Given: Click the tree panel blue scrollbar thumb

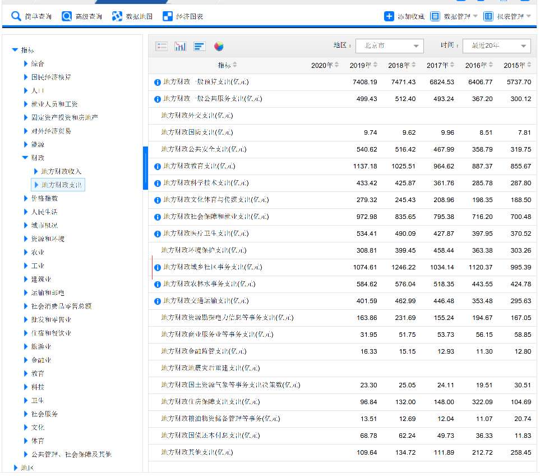Looking at the screenshot, I should (145, 168).
